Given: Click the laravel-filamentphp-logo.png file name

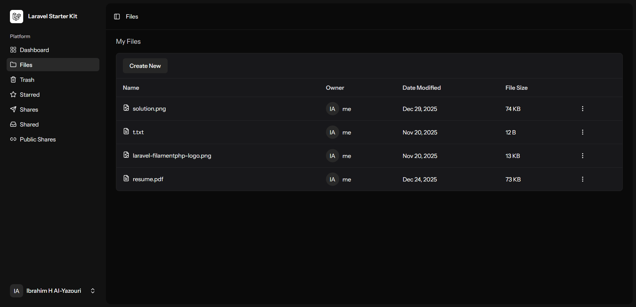Looking at the screenshot, I should tap(172, 156).
